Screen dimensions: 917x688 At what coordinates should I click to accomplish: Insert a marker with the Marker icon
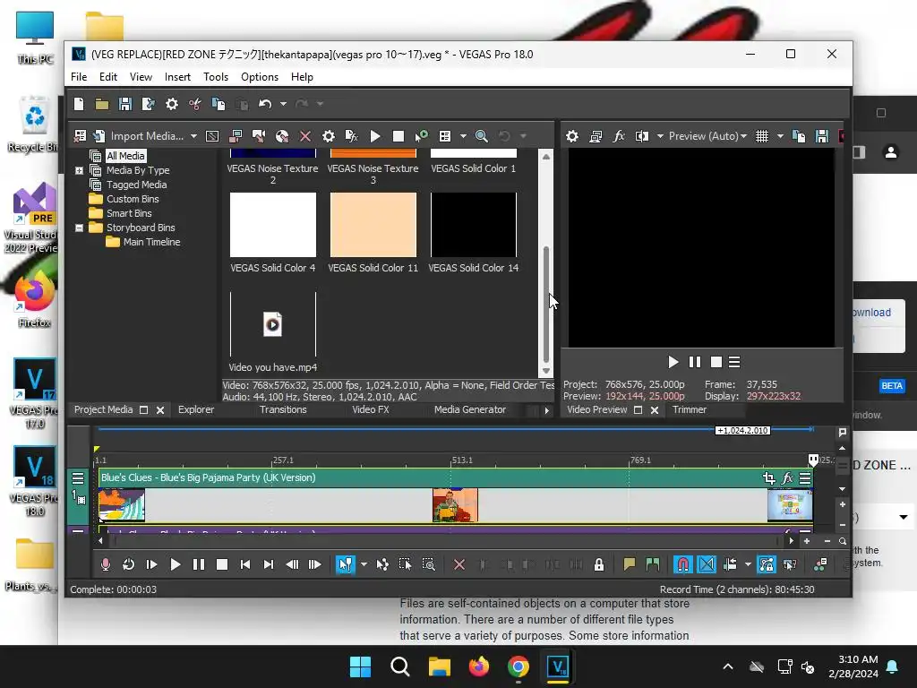click(x=630, y=564)
